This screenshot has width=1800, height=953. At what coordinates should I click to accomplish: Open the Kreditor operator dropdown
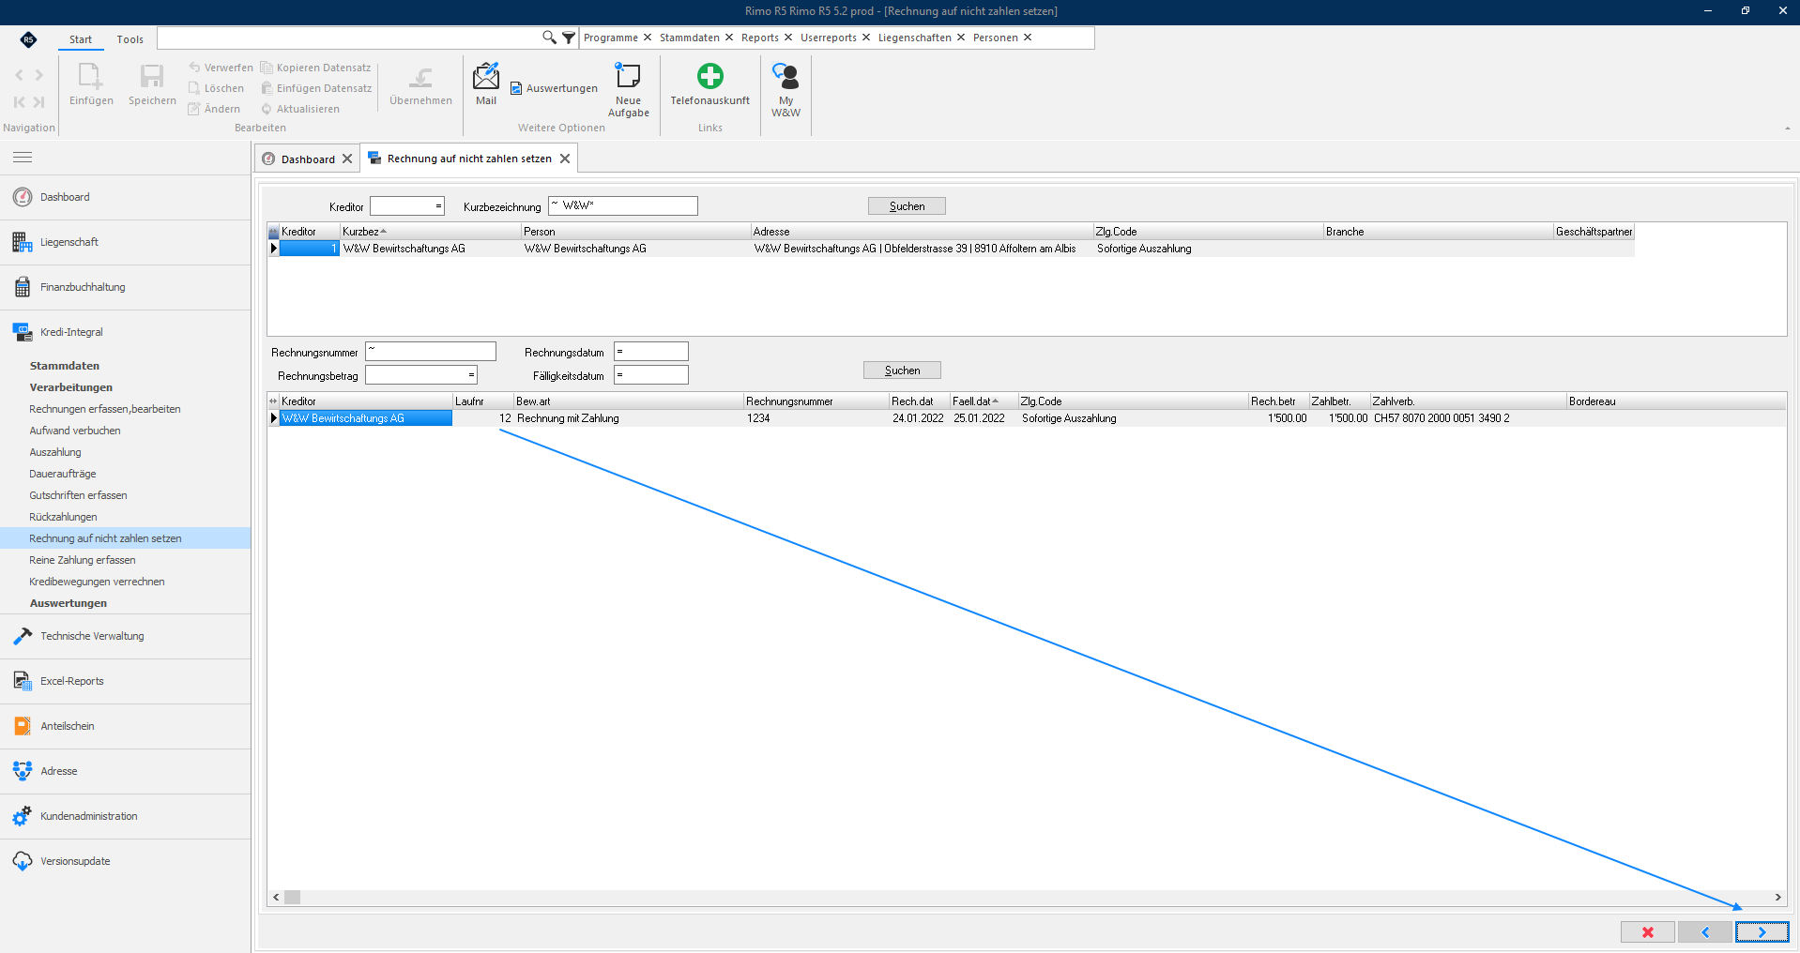[x=438, y=206]
